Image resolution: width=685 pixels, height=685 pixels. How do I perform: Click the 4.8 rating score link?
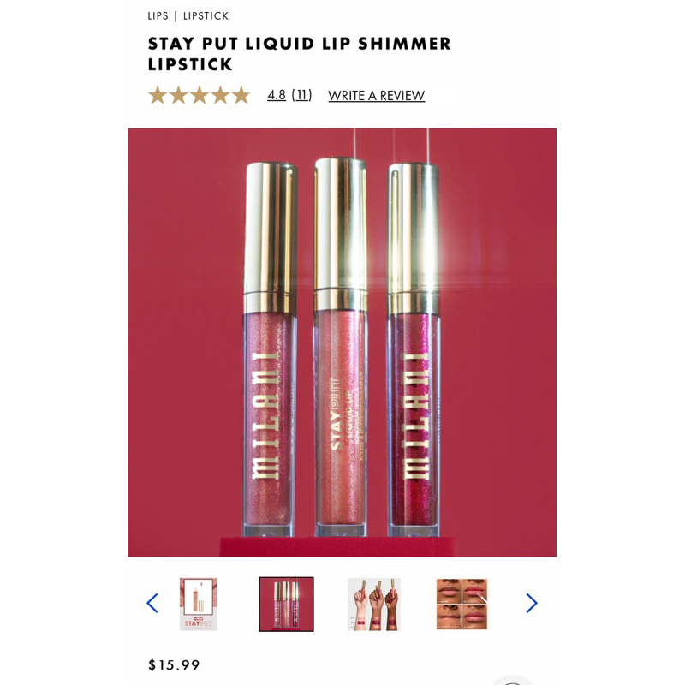pyautogui.click(x=277, y=95)
